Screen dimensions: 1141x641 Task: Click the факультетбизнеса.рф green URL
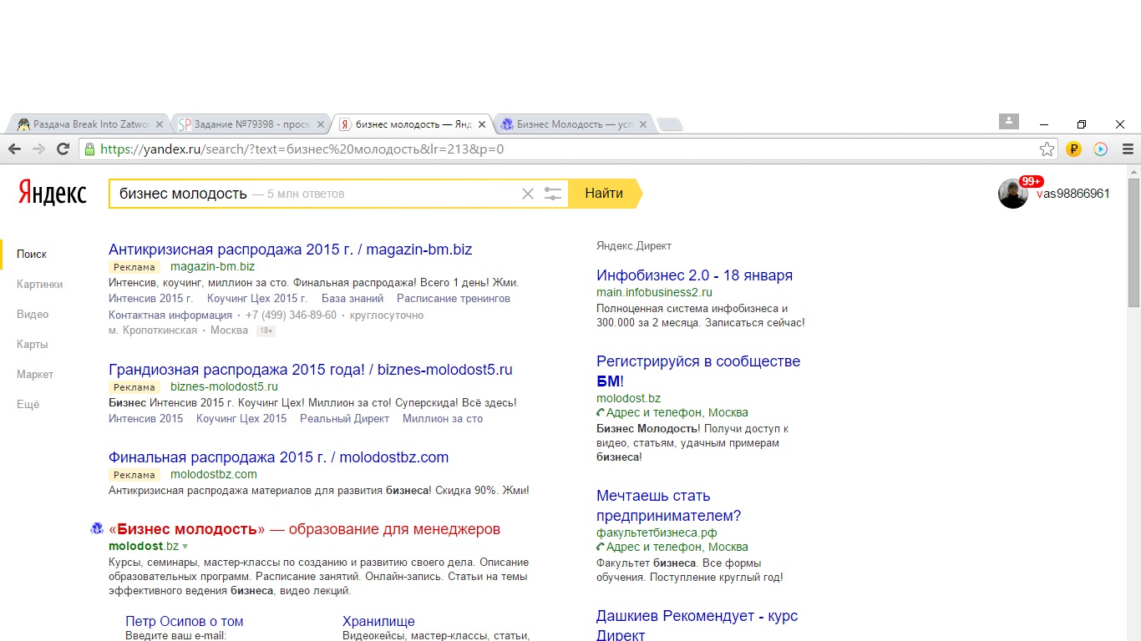[x=657, y=532]
